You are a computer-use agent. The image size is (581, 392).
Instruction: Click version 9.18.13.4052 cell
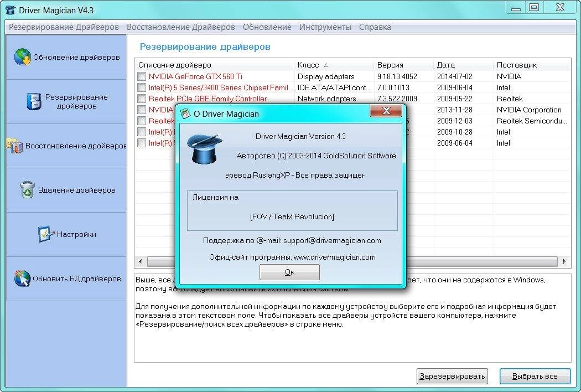(x=397, y=76)
